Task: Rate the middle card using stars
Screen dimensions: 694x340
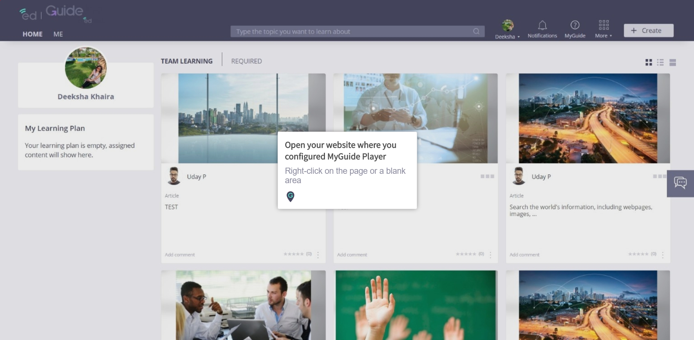Action: (466, 254)
